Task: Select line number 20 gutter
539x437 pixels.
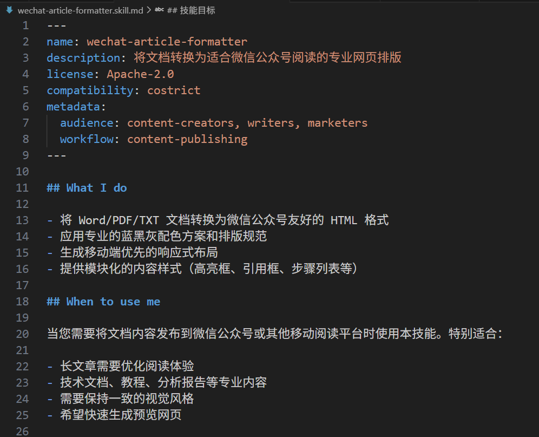Action: pyautogui.click(x=22, y=334)
